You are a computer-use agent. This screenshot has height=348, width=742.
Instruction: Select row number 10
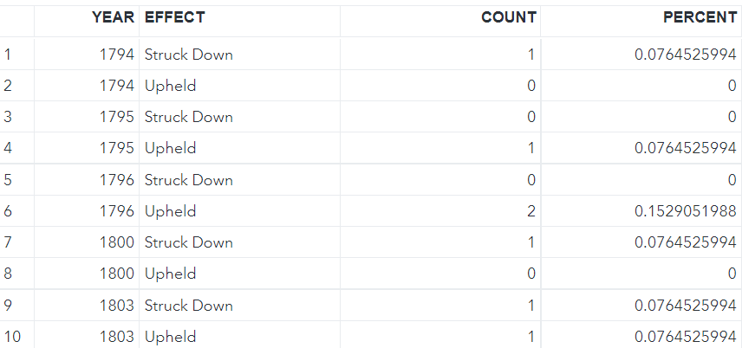12,337
